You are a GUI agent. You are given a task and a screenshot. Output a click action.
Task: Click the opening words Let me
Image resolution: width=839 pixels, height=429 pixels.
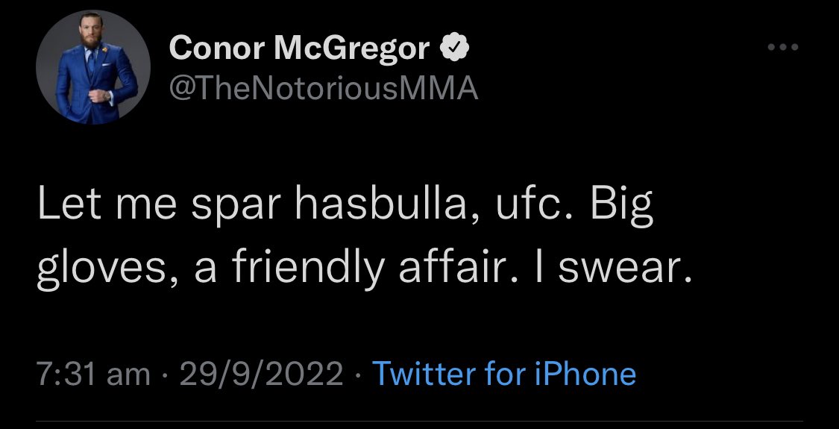[107, 204]
